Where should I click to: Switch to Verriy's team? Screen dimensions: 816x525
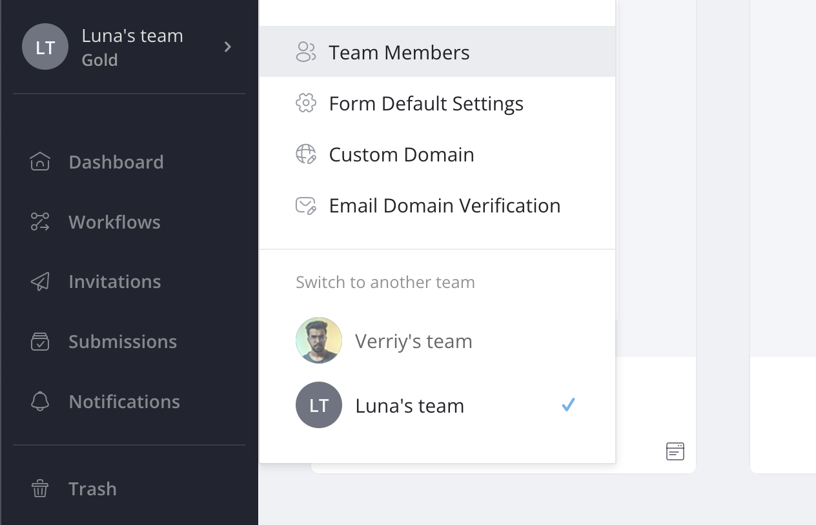[413, 341]
